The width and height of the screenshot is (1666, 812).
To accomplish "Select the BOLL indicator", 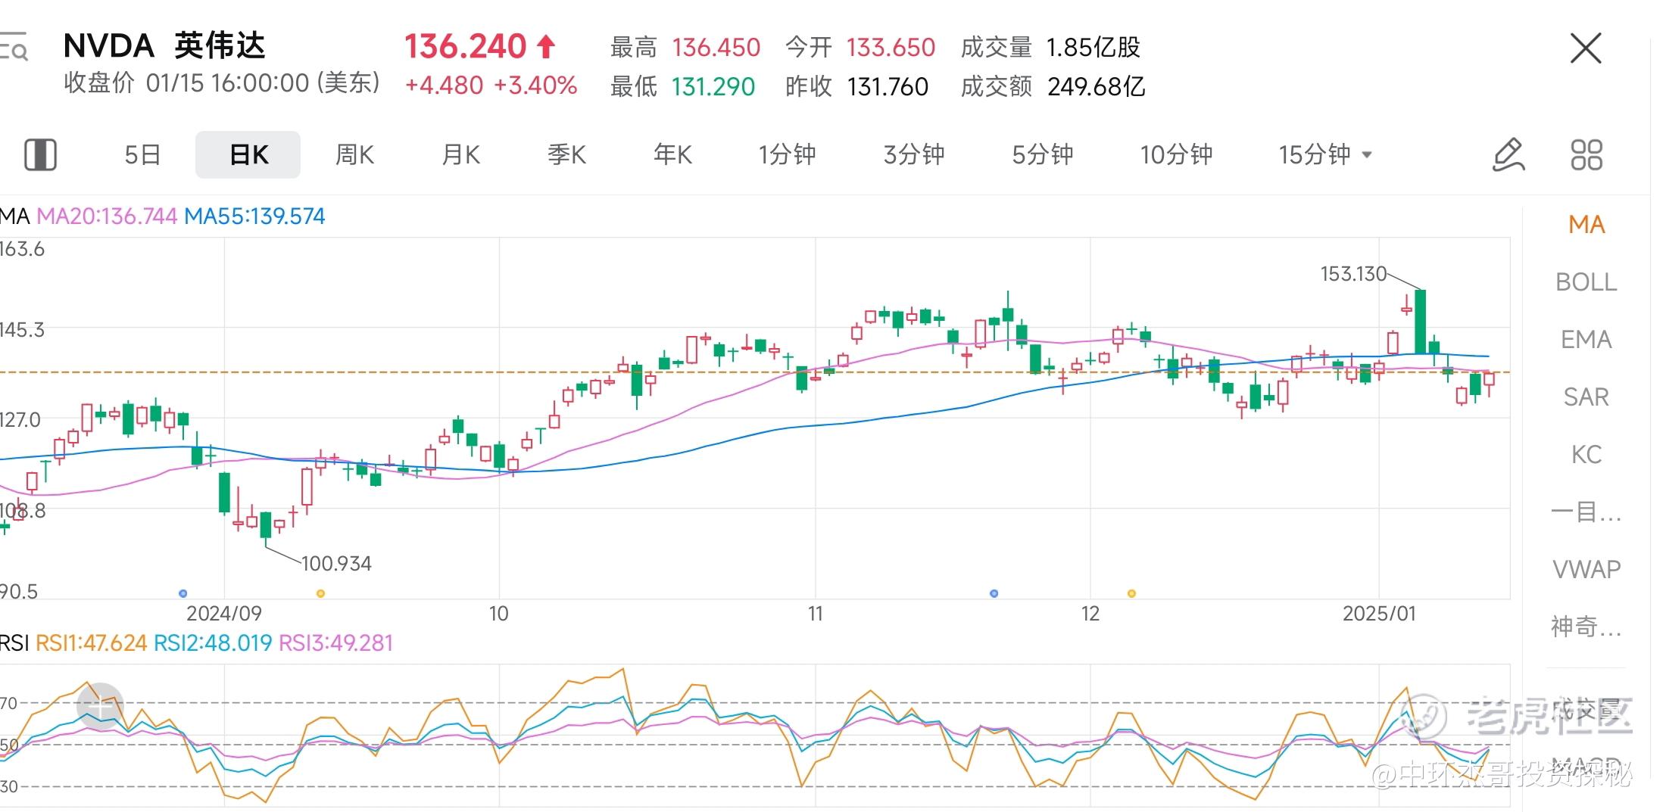I will (x=1586, y=282).
